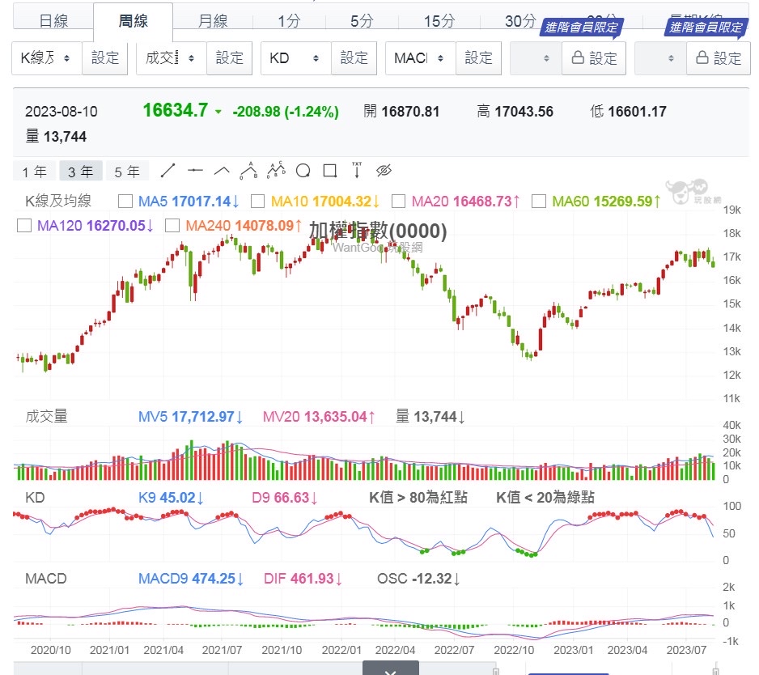Select the ABCD wave pattern tool
759x675 pixels.
(276, 170)
